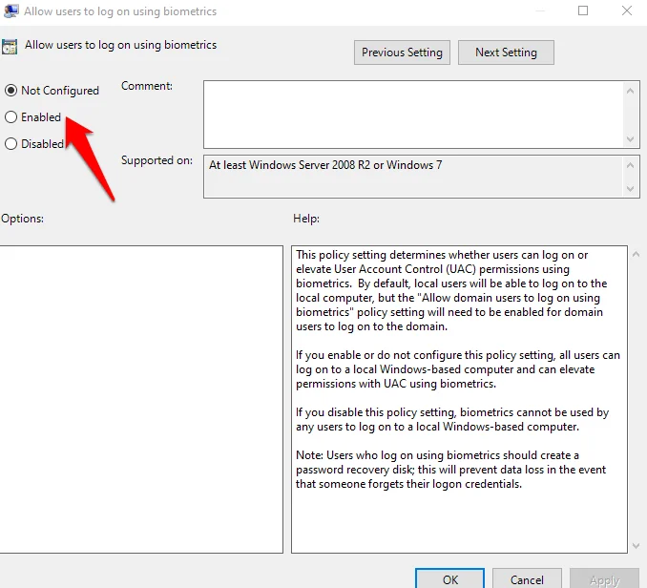Click the Comment box scroll up arrow
Viewport: 647px width, 588px height.
point(630,91)
